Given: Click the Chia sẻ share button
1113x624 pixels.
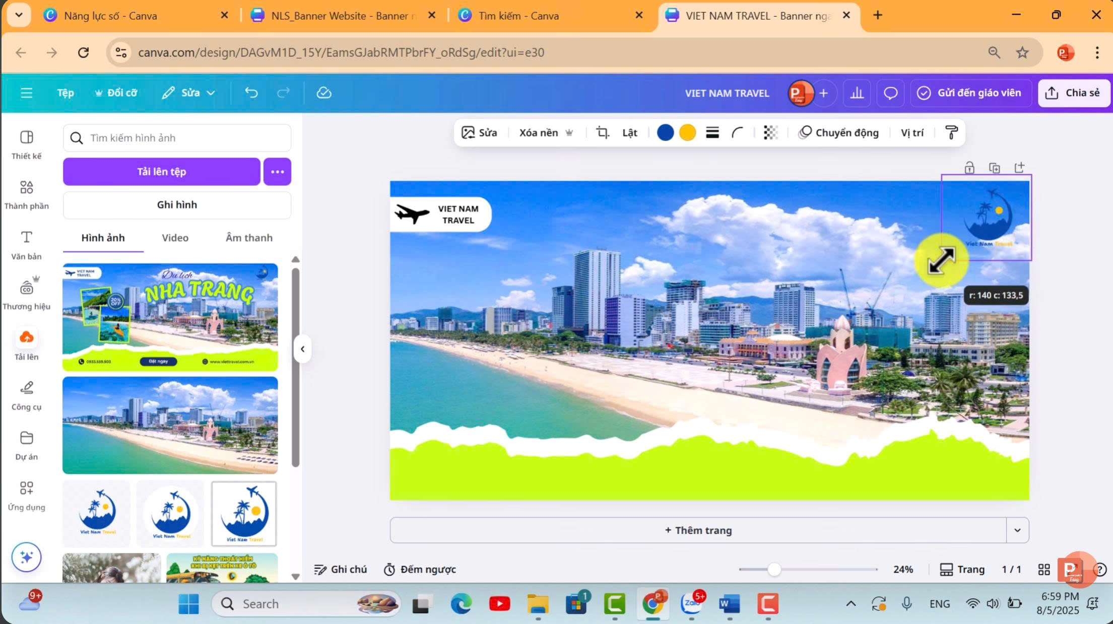Looking at the screenshot, I should [1074, 93].
